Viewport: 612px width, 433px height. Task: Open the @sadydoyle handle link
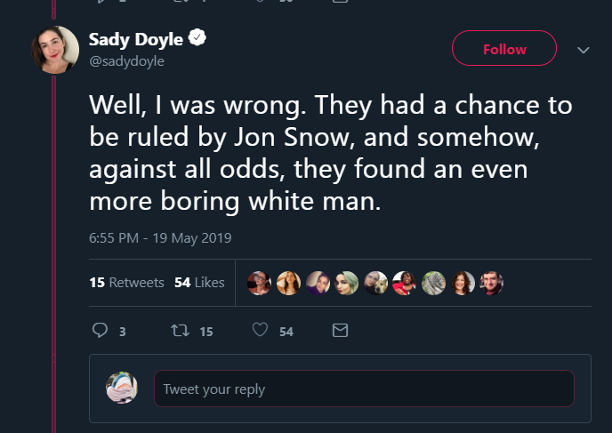pos(126,61)
